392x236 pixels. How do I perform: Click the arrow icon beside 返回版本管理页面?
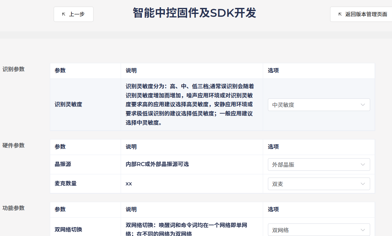pyautogui.click(x=340, y=14)
